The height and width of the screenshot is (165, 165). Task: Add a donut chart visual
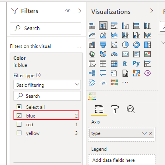pyautogui.click(x=136, y=45)
